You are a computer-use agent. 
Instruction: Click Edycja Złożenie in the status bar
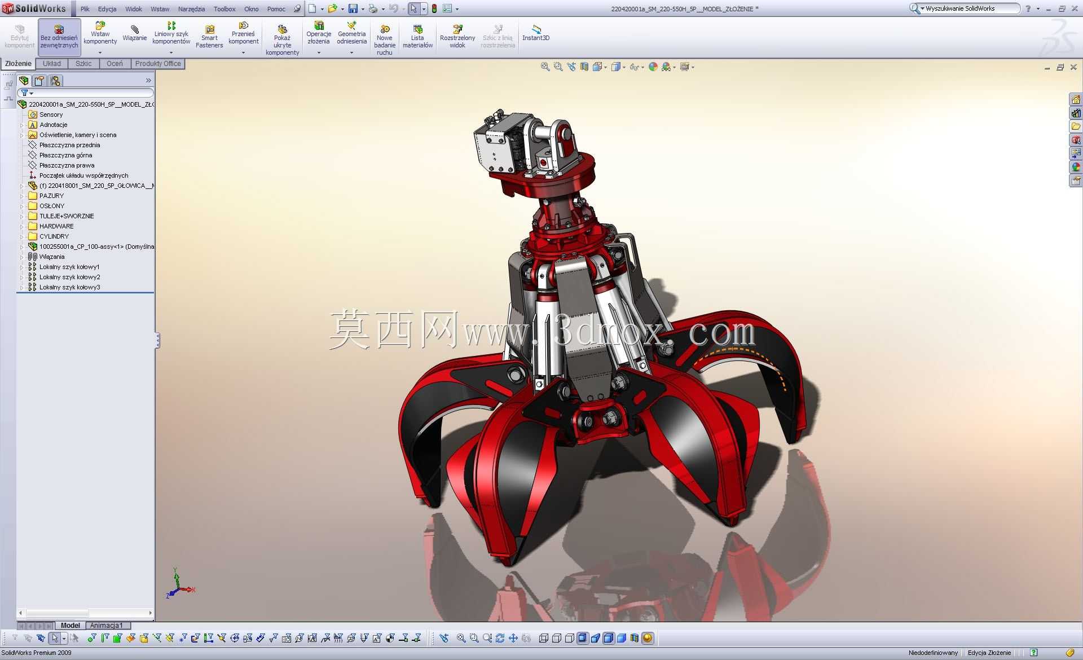[989, 653]
